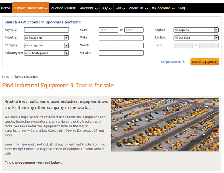Click the Make input field
This screenshot has height=173, width=224.
pyautogui.click(x=121, y=37)
